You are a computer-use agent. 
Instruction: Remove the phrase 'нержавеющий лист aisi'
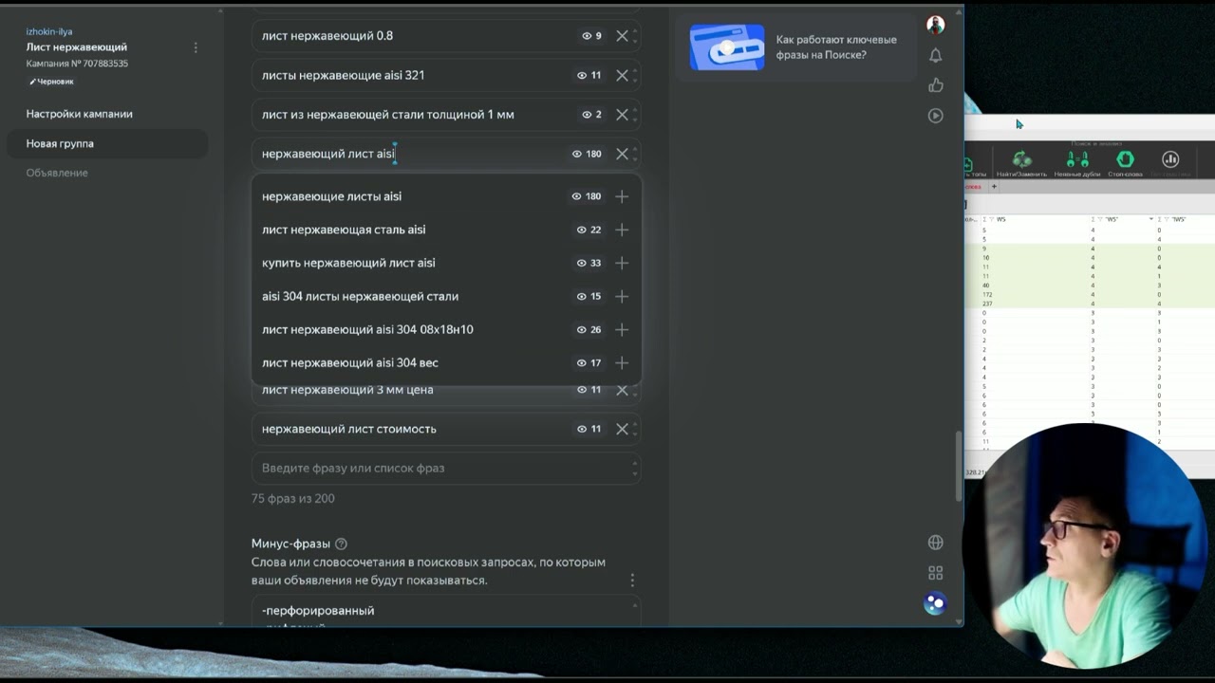tap(622, 154)
